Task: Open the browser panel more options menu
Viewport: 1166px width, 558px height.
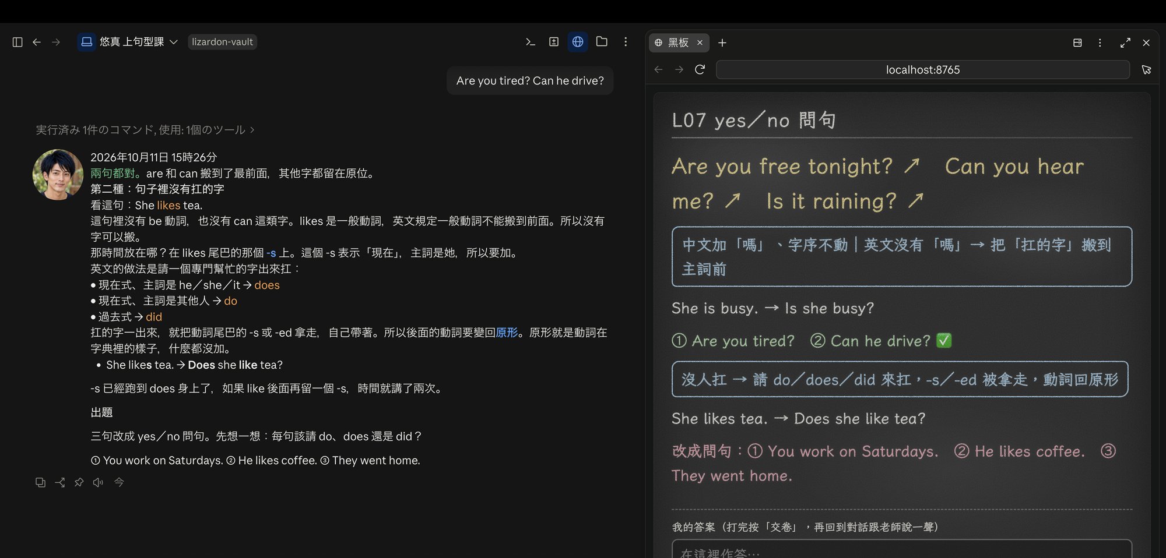Action: [x=1100, y=43]
